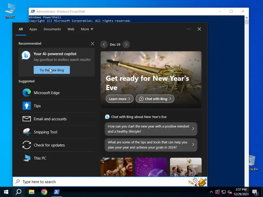Select the All search tab

point(21,29)
